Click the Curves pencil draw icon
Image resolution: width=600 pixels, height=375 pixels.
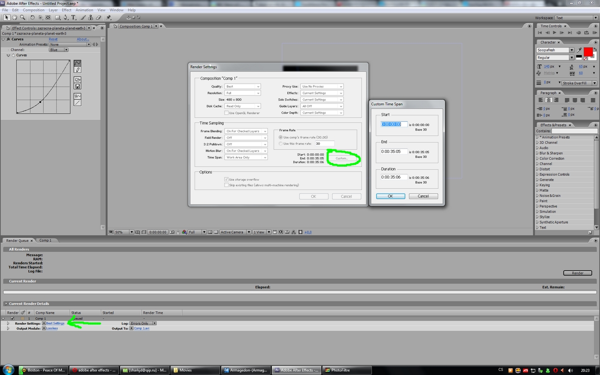(77, 70)
